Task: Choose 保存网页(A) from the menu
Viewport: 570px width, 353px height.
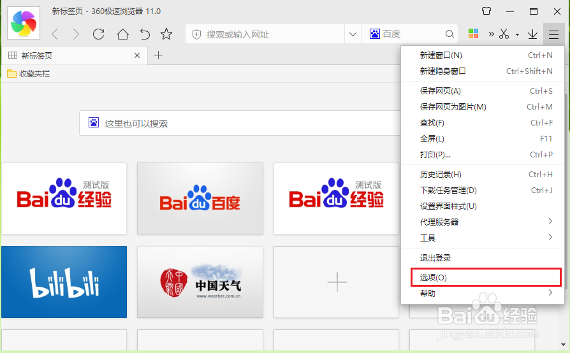Action: pos(483,90)
